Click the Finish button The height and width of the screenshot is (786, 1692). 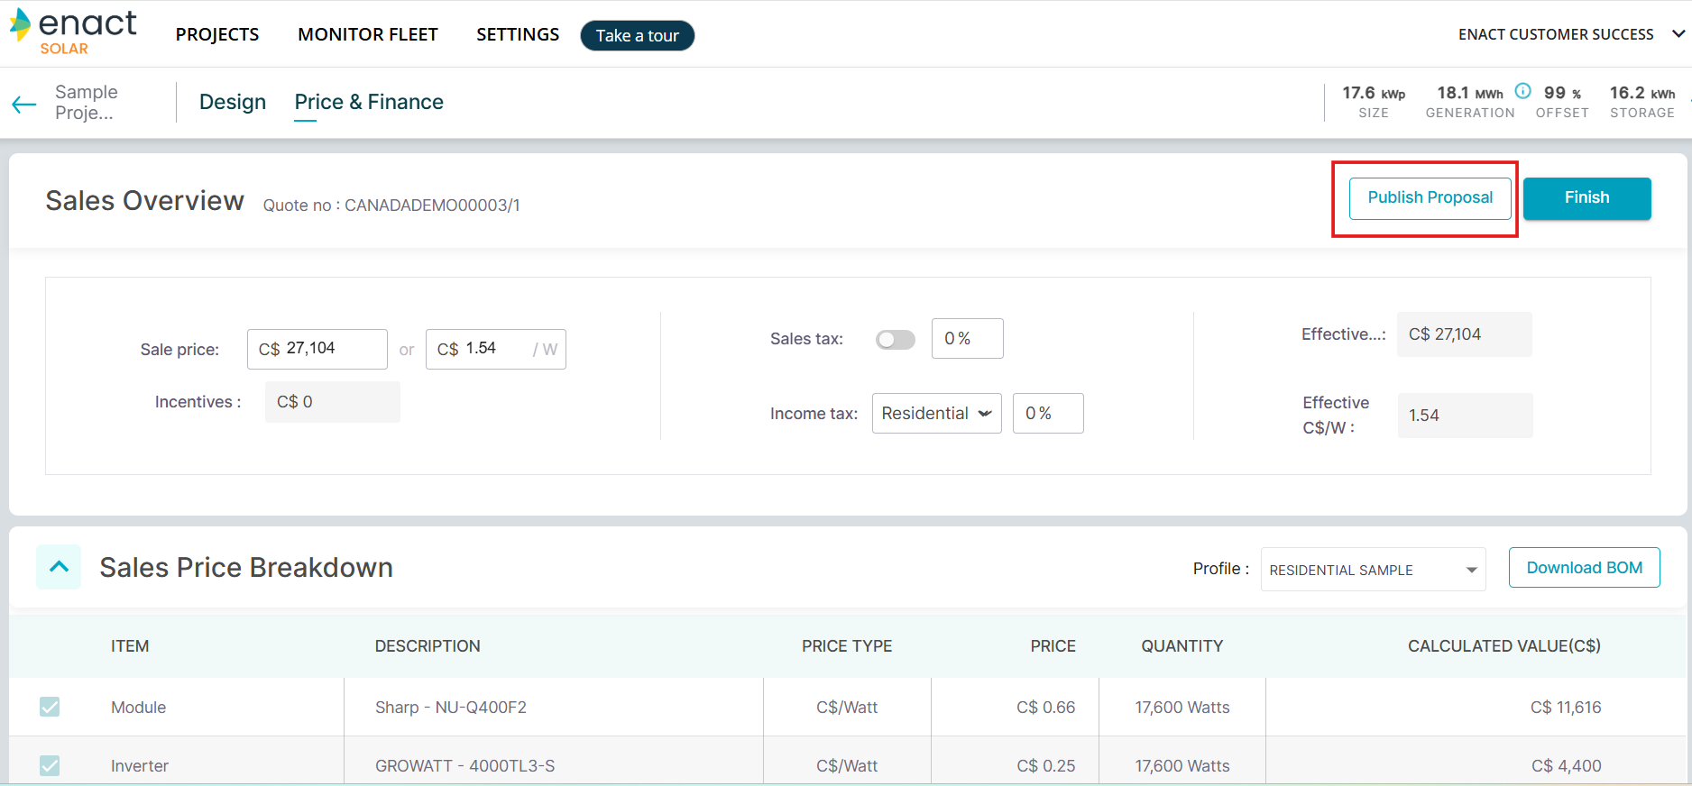pos(1586,198)
